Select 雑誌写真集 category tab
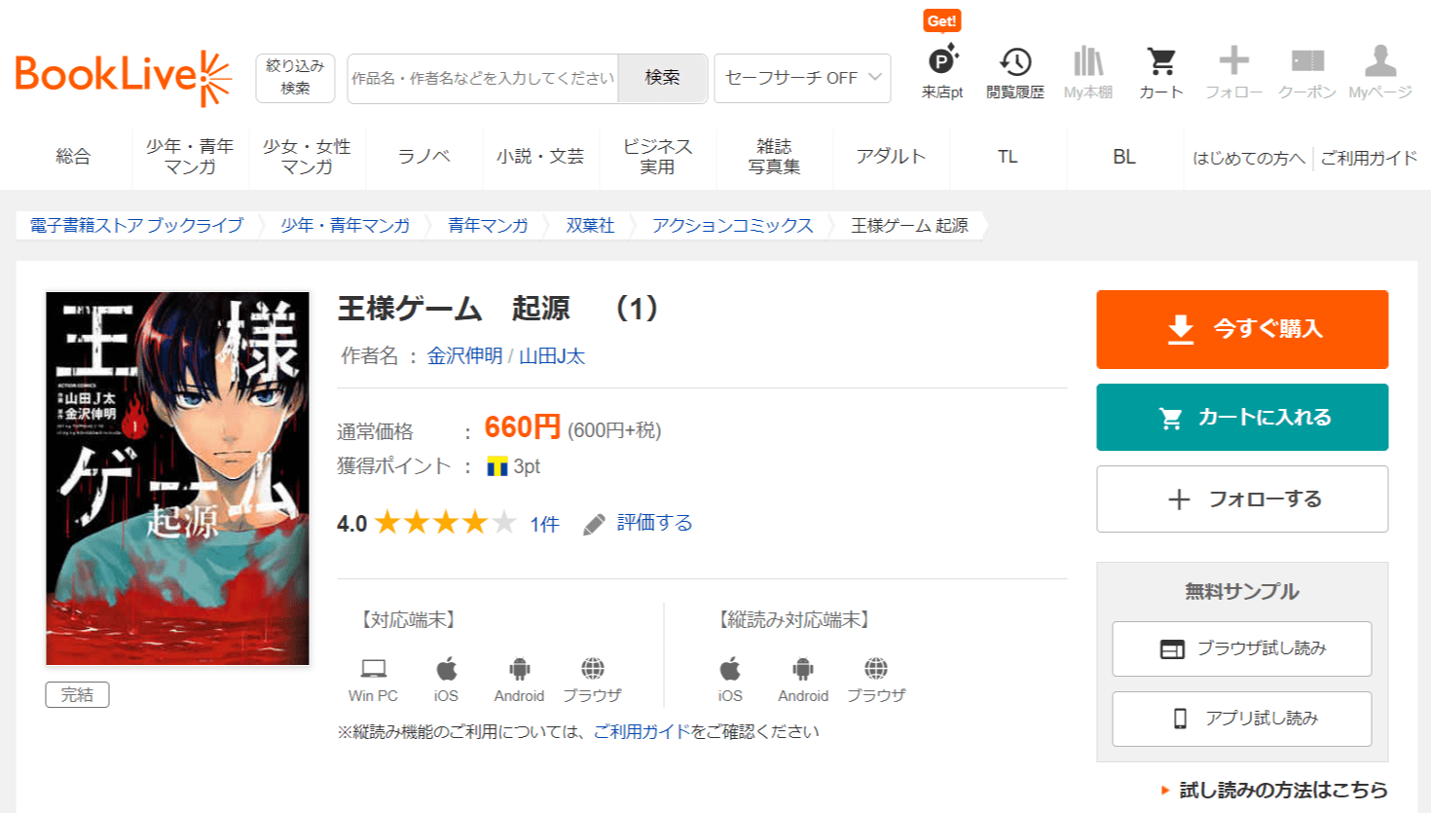The image size is (1431, 813). pyautogui.click(x=774, y=157)
